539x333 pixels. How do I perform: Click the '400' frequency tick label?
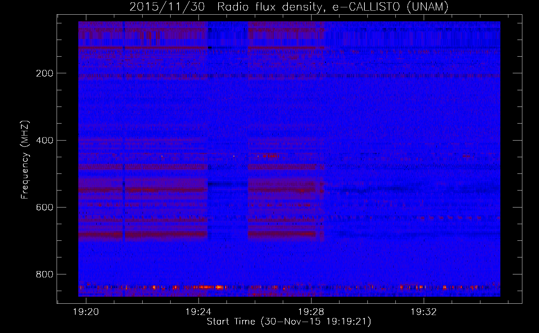click(x=45, y=140)
